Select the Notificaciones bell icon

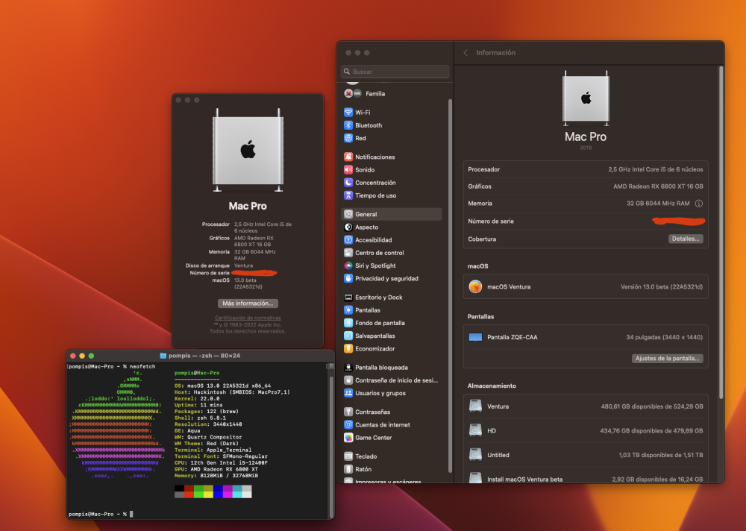click(x=348, y=157)
